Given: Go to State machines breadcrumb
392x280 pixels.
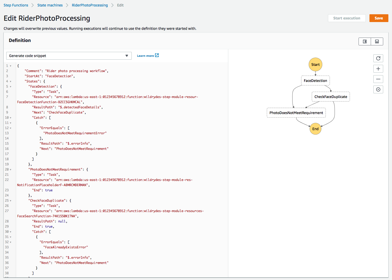Looking at the screenshot, I should [x=50, y=5].
